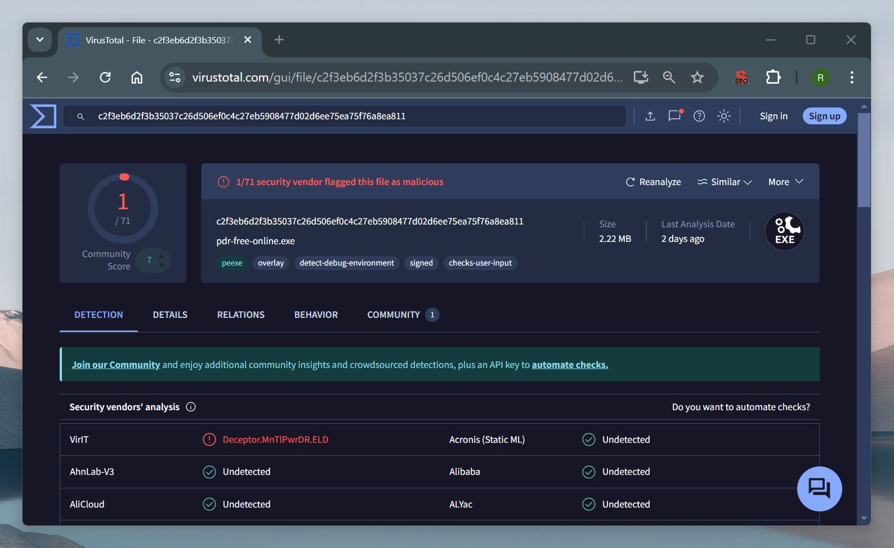Switch to the RELATIONS tab
This screenshot has width=894, height=548.
[x=241, y=315]
